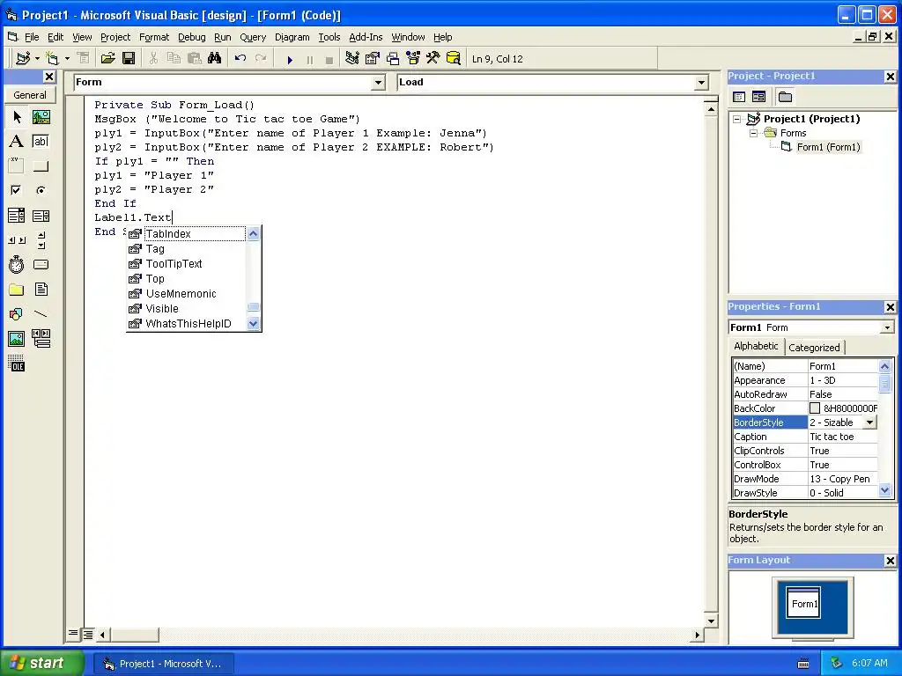Click the General toolbox tab button
The width and height of the screenshot is (902, 676).
(x=30, y=95)
